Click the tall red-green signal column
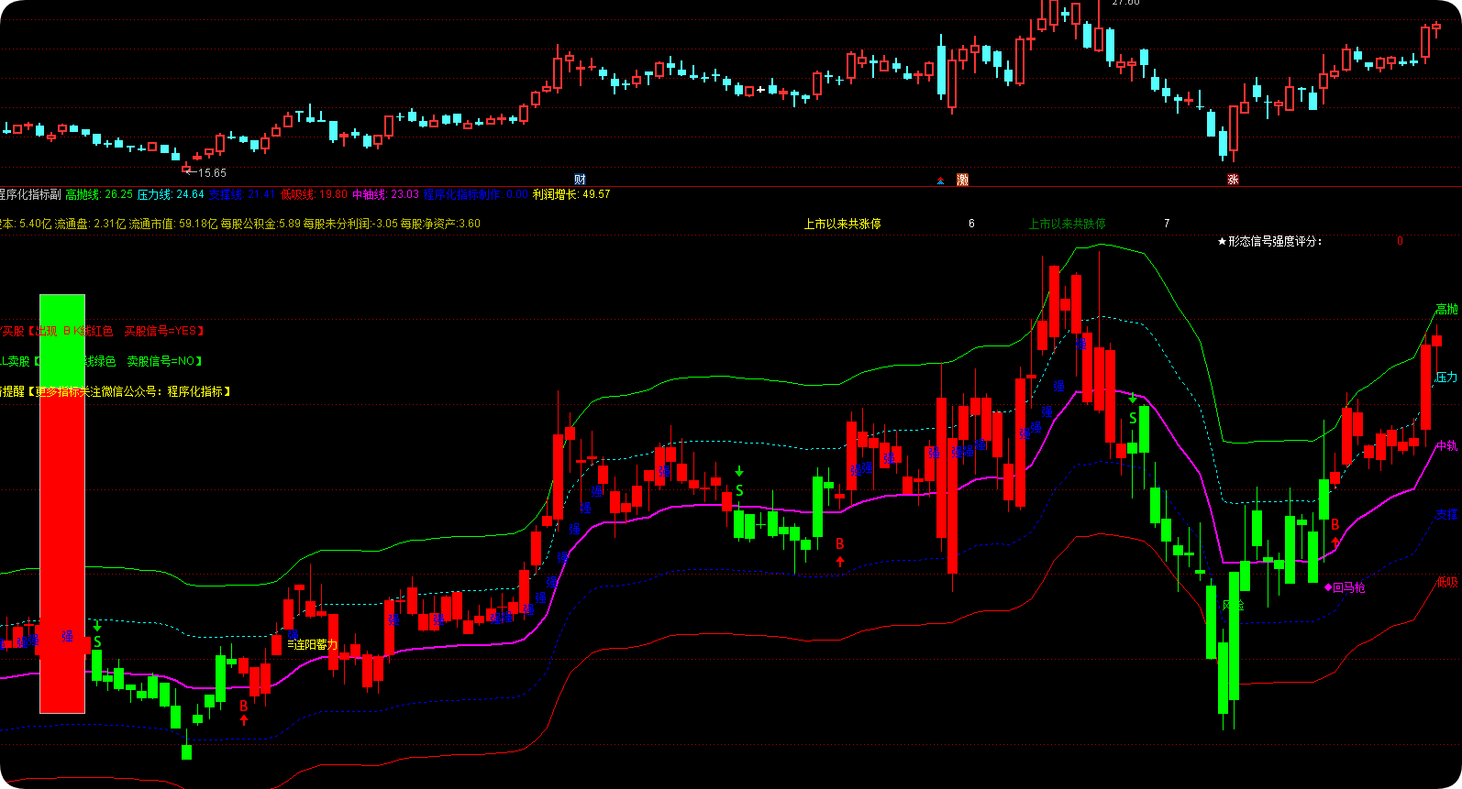This screenshot has width=1462, height=789. click(x=62, y=503)
